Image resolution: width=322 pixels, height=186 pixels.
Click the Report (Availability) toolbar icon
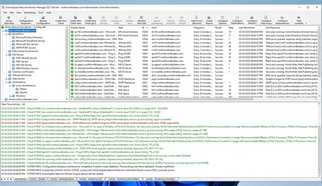pyautogui.click(x=156, y=18)
